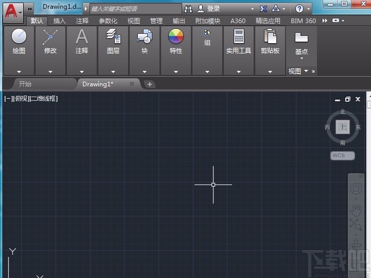The width and height of the screenshot is (371, 278).
Task: Switch to the 输出 ribbon tab
Action: (179, 21)
